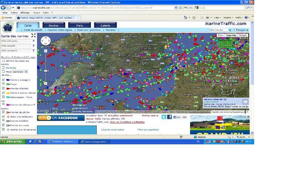Click the démarrer Start button
Image resolution: width=296 pixels, height=185 pixels.
[13, 142]
